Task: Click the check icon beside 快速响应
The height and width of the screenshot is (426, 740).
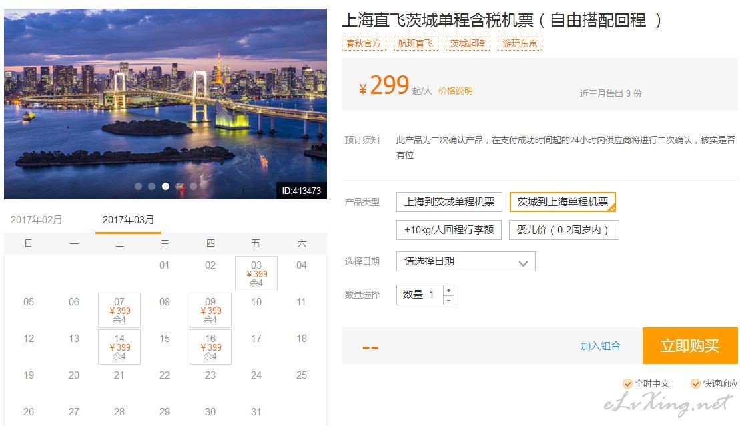Action: [695, 383]
